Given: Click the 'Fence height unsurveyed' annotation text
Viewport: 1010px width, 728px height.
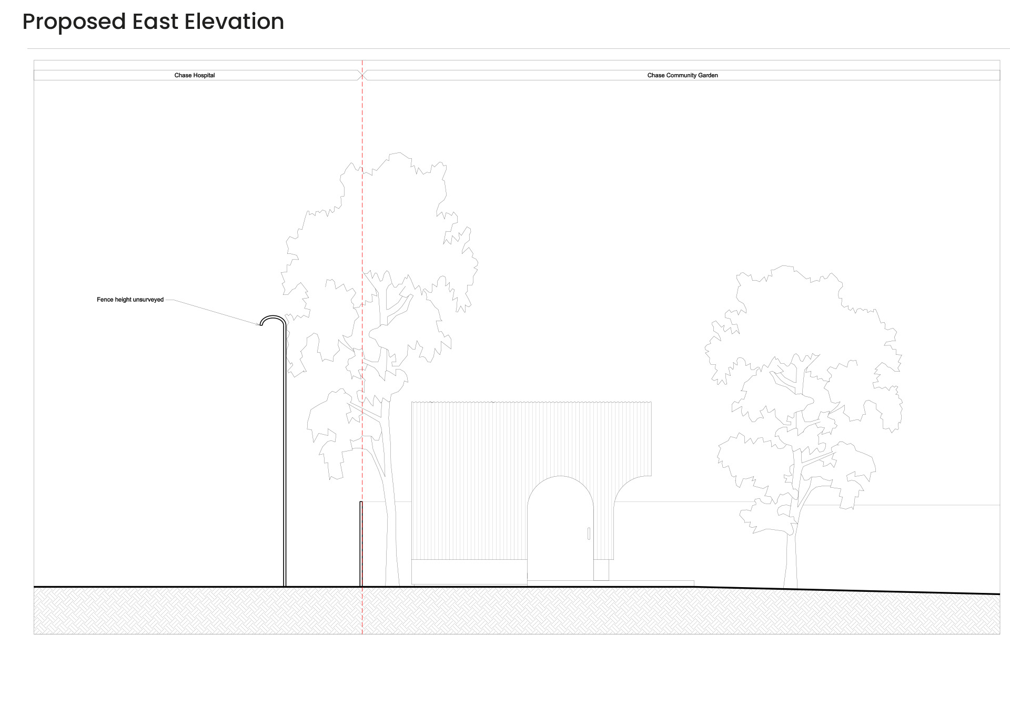Looking at the screenshot, I should [x=129, y=299].
